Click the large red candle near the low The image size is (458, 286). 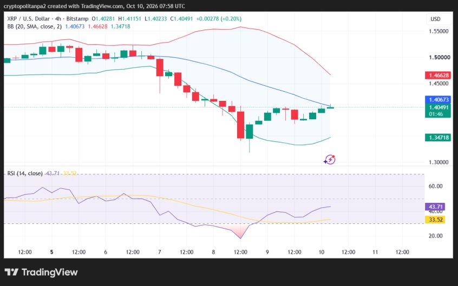pyautogui.click(x=240, y=125)
